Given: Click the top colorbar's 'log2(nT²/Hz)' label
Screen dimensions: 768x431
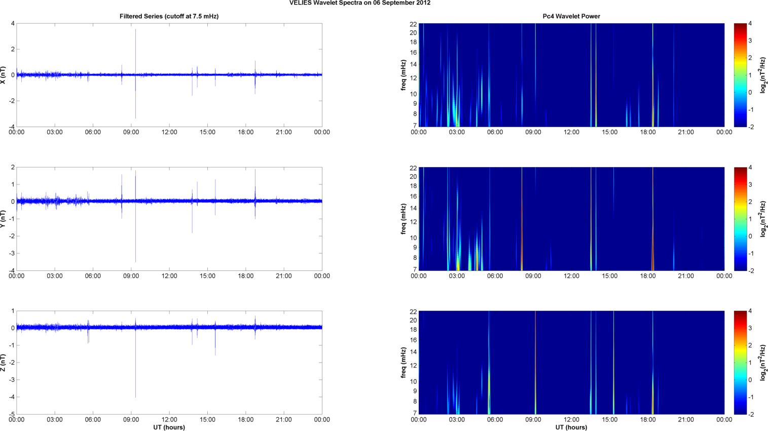Looking at the screenshot, I should coord(763,75).
